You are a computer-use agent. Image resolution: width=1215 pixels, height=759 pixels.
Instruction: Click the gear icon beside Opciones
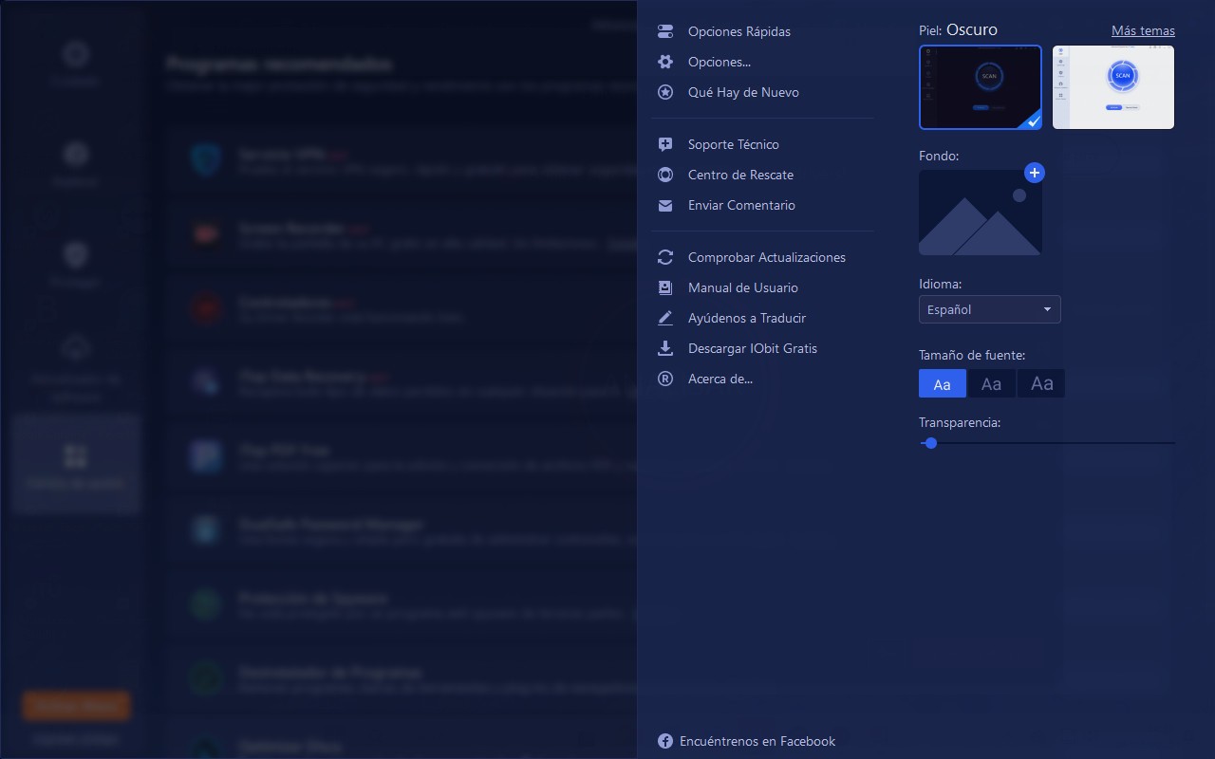(665, 62)
